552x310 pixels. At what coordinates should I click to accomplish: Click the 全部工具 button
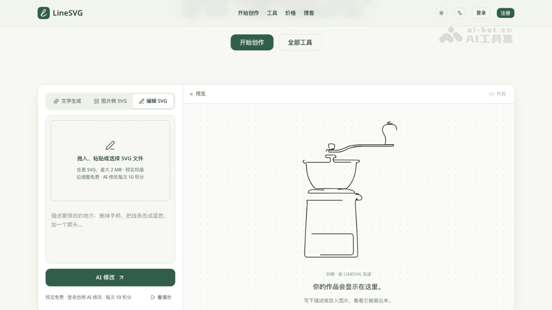point(300,42)
